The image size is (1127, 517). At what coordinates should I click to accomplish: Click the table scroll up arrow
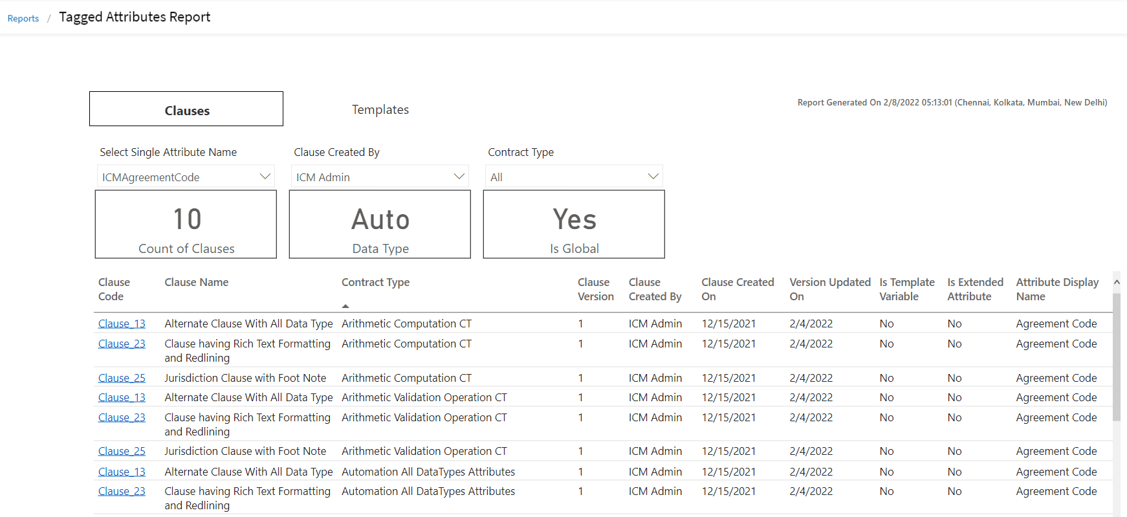[x=1117, y=282]
